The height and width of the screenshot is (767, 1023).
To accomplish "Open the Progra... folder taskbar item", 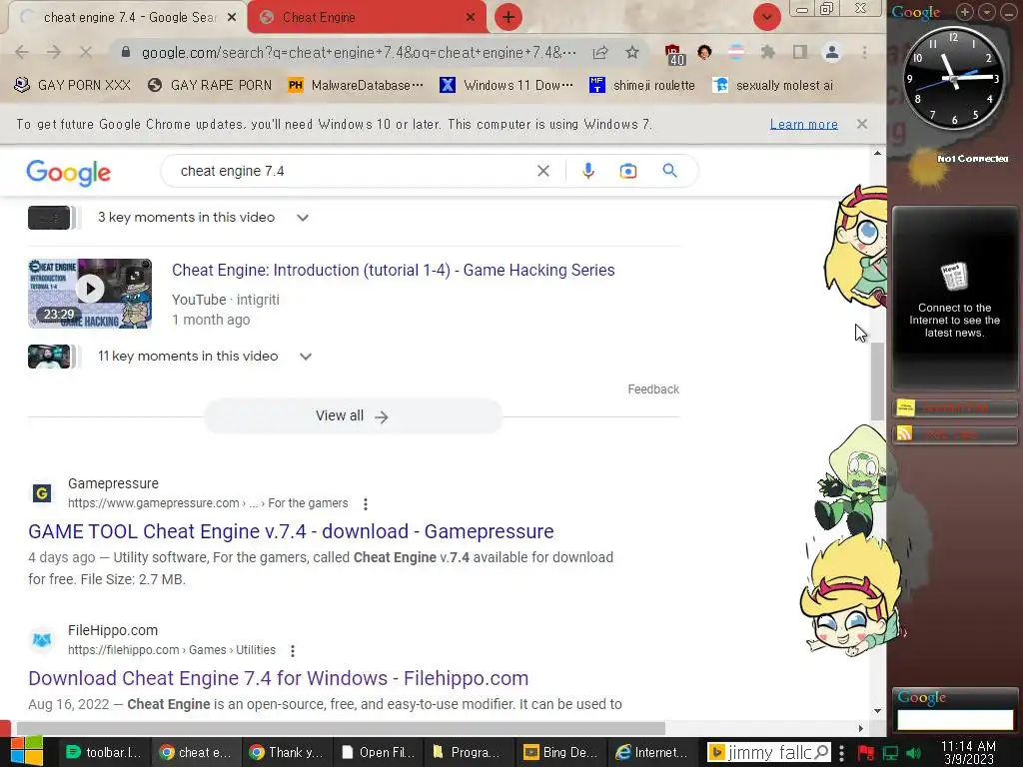I will (x=469, y=753).
